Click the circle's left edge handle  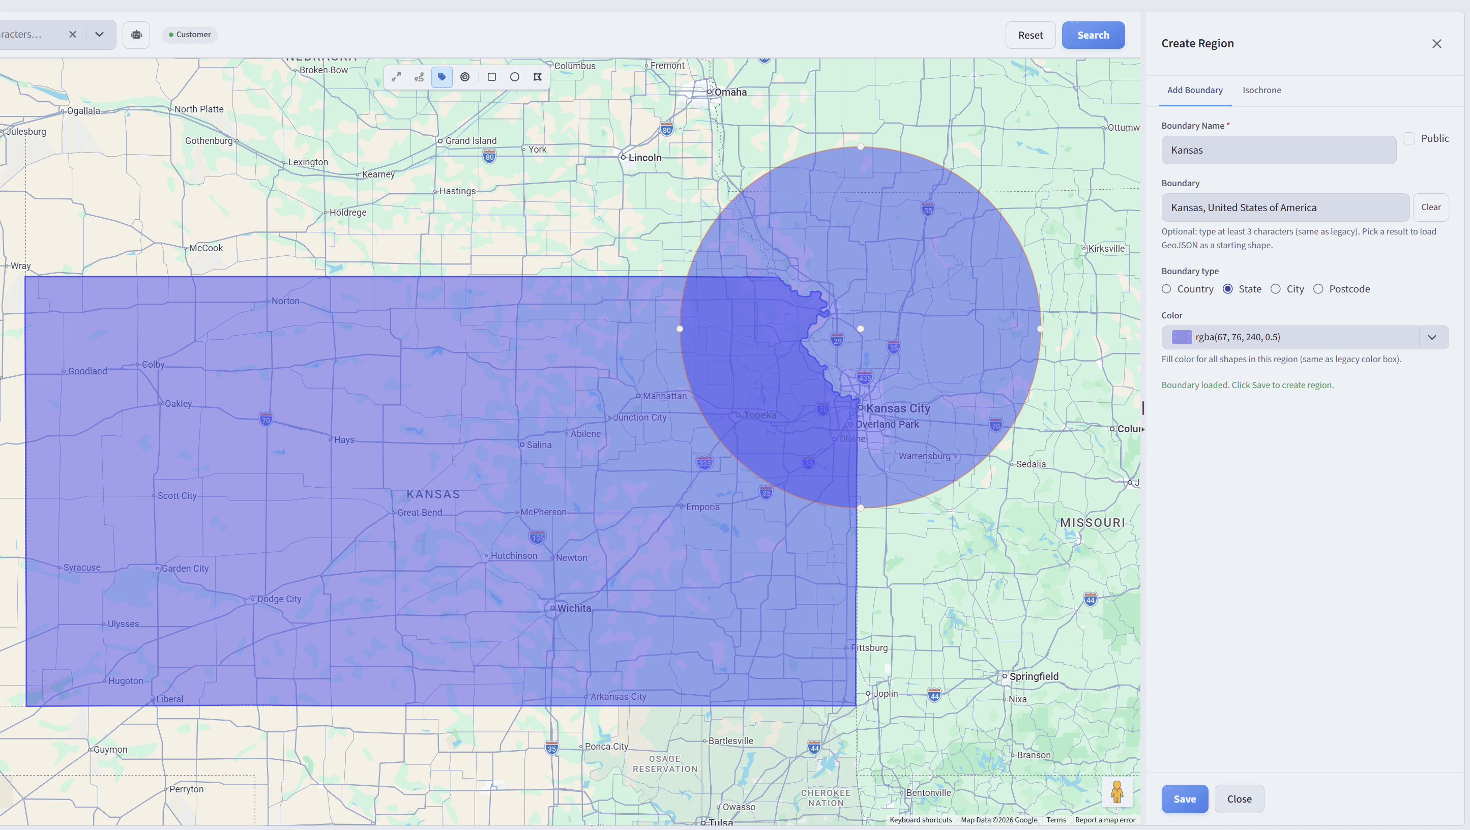(x=680, y=329)
